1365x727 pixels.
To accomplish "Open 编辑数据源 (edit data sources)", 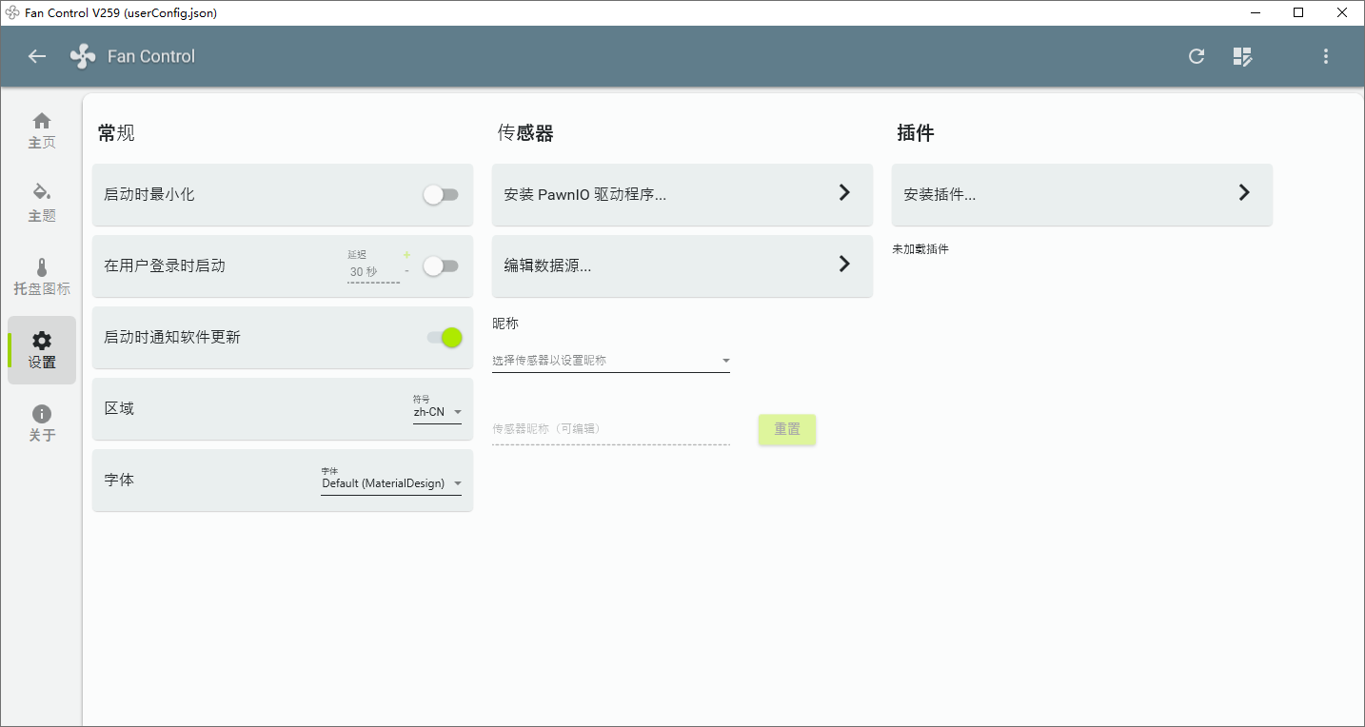I will pos(682,266).
